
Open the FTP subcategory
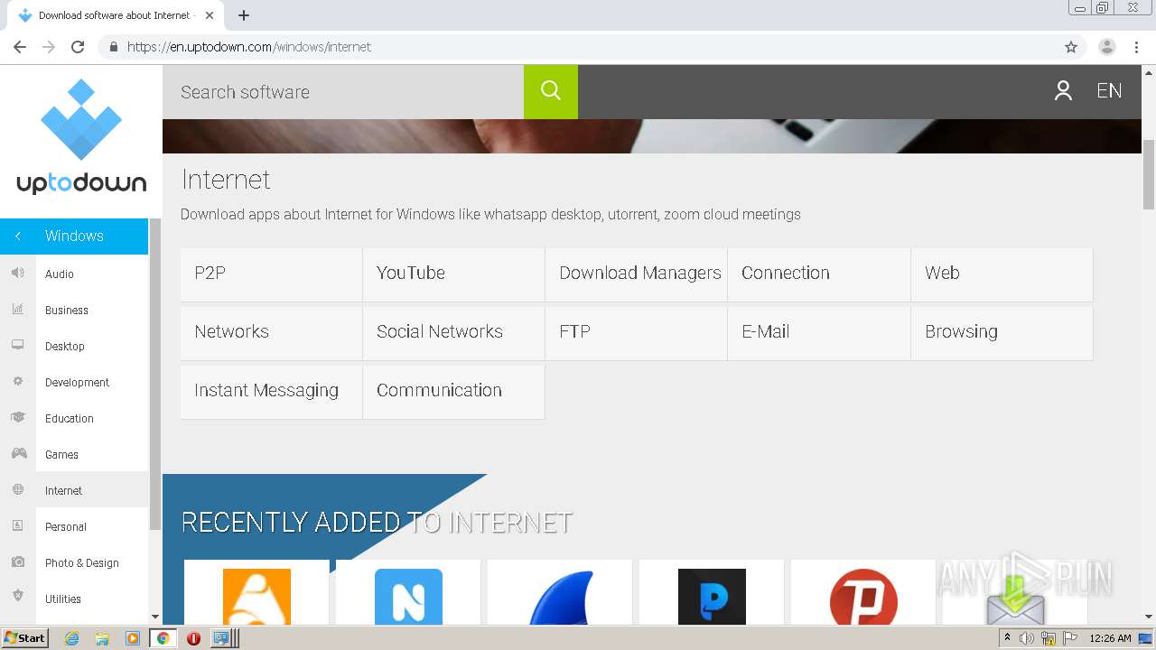pos(636,332)
